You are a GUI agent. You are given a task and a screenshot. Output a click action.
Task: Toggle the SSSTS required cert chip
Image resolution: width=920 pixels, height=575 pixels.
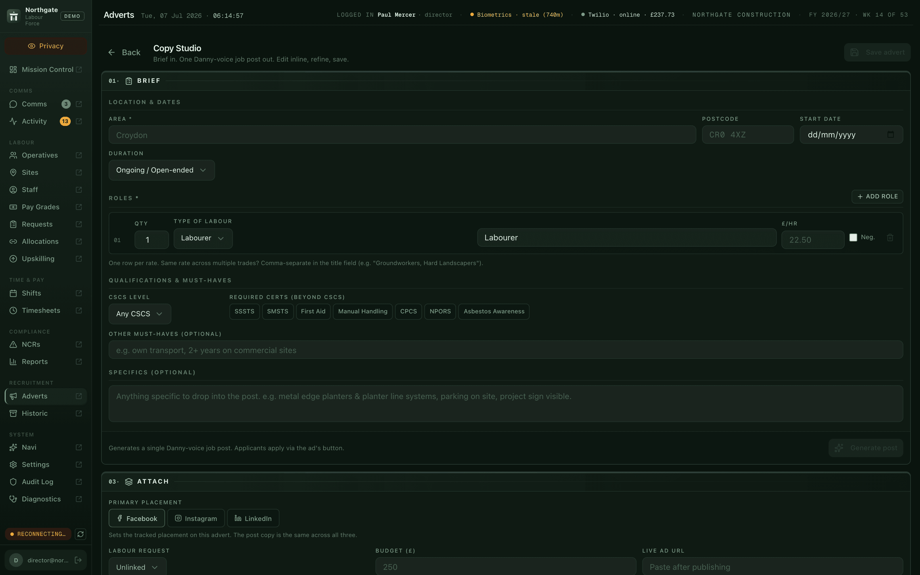[x=244, y=311]
